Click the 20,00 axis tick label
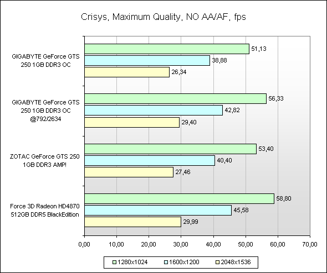Viewport: 327px width, 273px height. [149, 244]
